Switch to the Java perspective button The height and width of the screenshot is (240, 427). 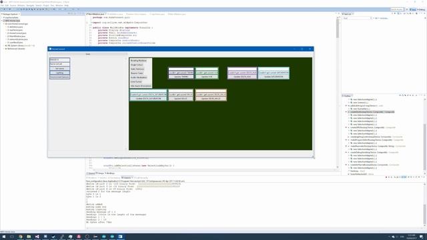pyautogui.click(x=413, y=9)
